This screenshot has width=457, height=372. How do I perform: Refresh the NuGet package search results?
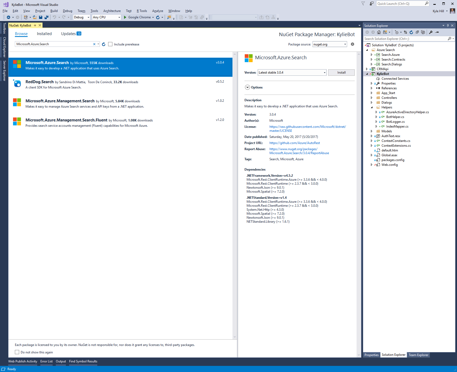[104, 44]
